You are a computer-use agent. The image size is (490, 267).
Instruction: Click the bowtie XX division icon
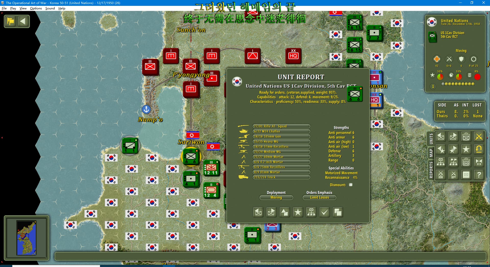coord(479,162)
